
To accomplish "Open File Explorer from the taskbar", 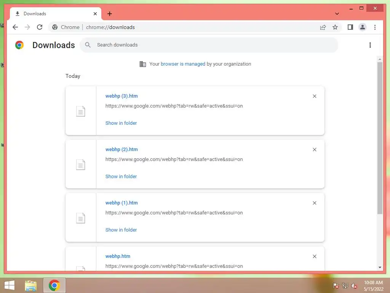I will click(x=31, y=285).
